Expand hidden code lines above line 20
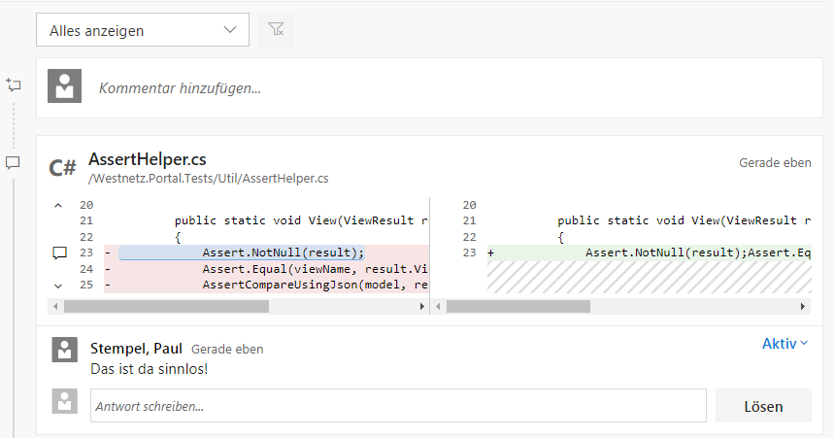The height and width of the screenshot is (438, 834). [x=58, y=205]
